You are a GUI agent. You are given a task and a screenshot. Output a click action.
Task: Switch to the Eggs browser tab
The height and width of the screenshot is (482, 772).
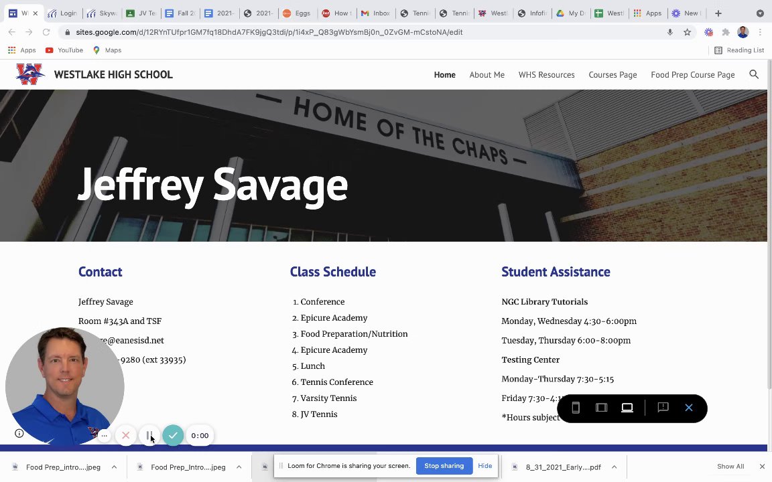coord(298,13)
